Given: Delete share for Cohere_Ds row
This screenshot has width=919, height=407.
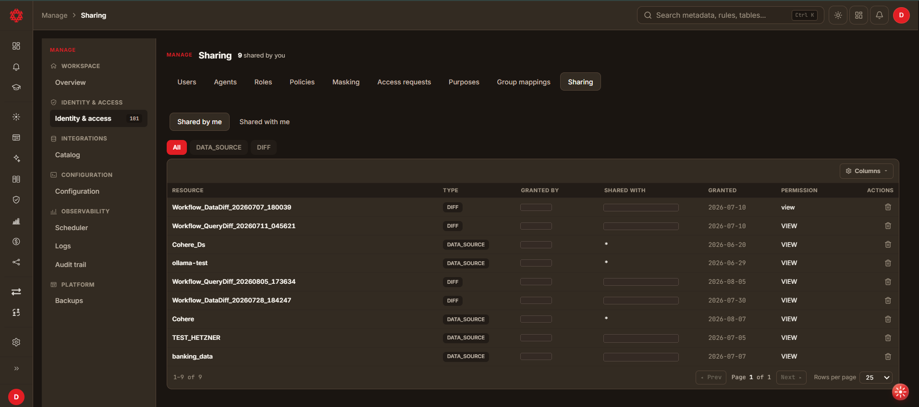Looking at the screenshot, I should point(888,244).
